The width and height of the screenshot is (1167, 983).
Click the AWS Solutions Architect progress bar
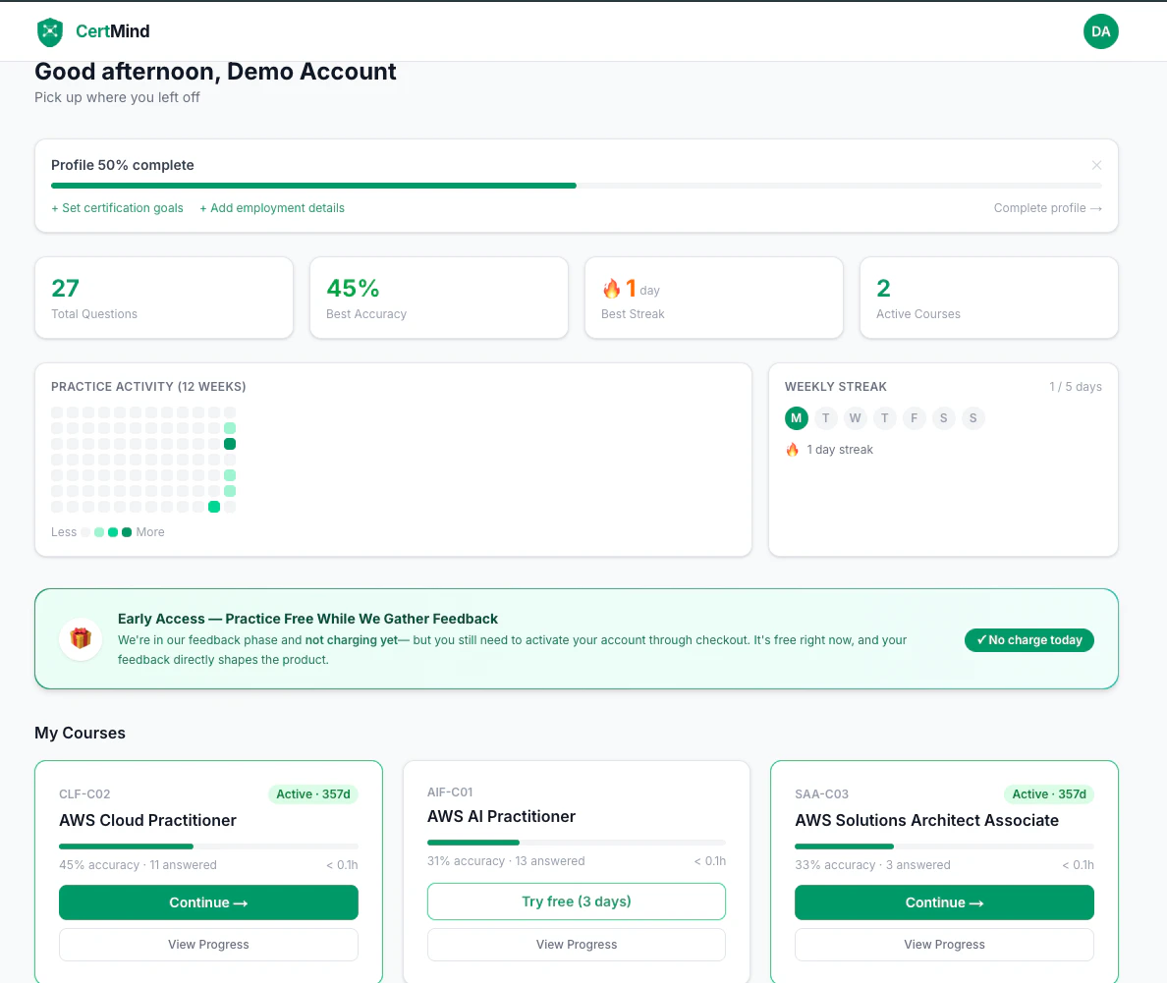(x=944, y=846)
